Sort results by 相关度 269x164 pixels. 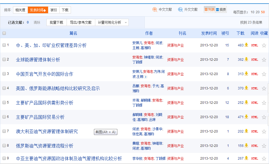(x=20, y=10)
